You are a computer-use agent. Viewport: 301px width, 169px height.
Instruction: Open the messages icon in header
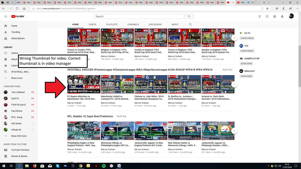tap(275, 17)
